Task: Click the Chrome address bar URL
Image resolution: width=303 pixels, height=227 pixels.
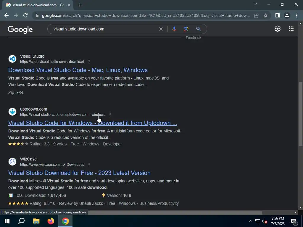Action: pos(146,15)
